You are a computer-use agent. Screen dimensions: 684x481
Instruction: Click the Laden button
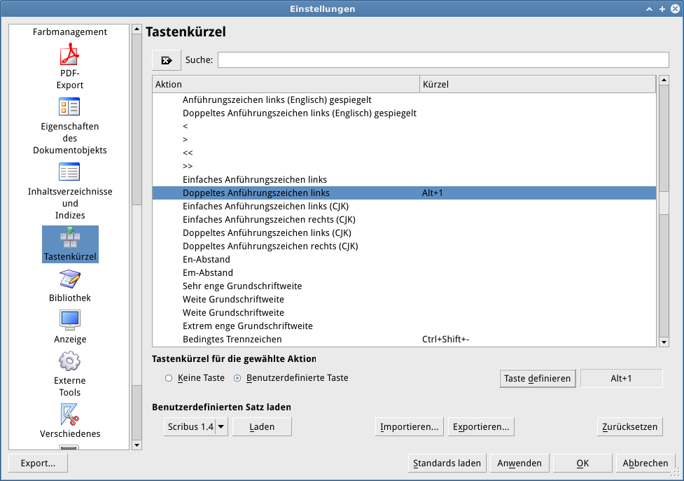[x=262, y=426]
